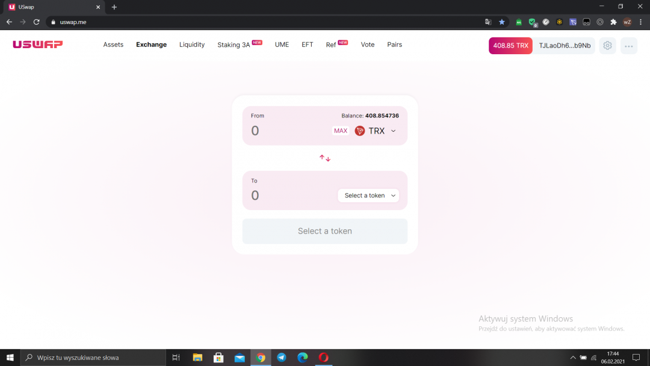Click the USWAP logo
The image size is (650, 366).
pos(38,45)
